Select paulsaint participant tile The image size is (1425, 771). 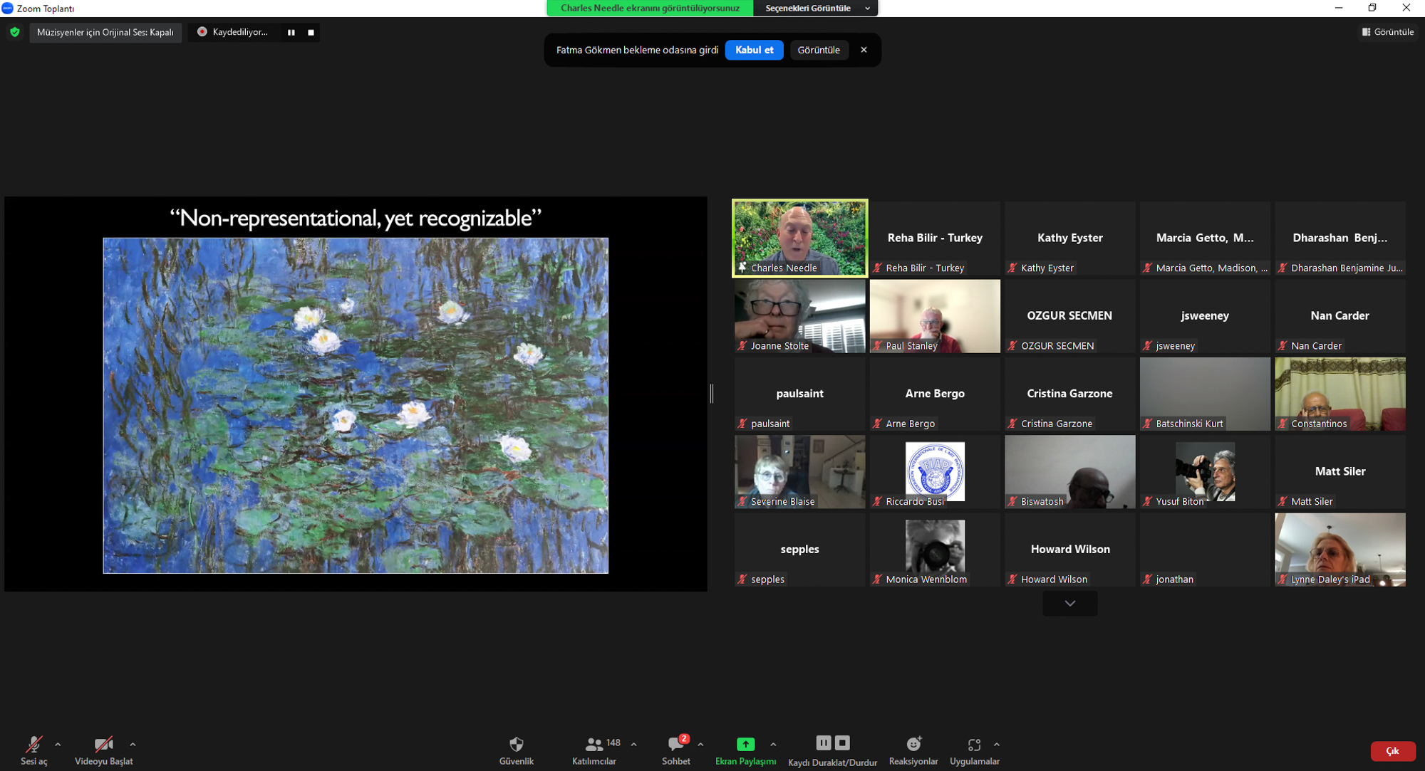(799, 394)
